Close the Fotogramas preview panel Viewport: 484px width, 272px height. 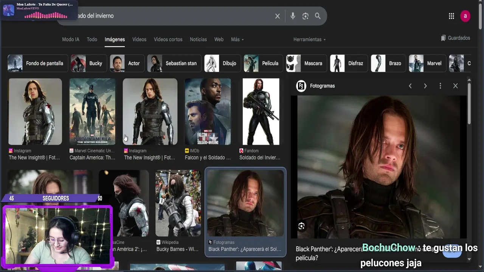click(x=455, y=86)
